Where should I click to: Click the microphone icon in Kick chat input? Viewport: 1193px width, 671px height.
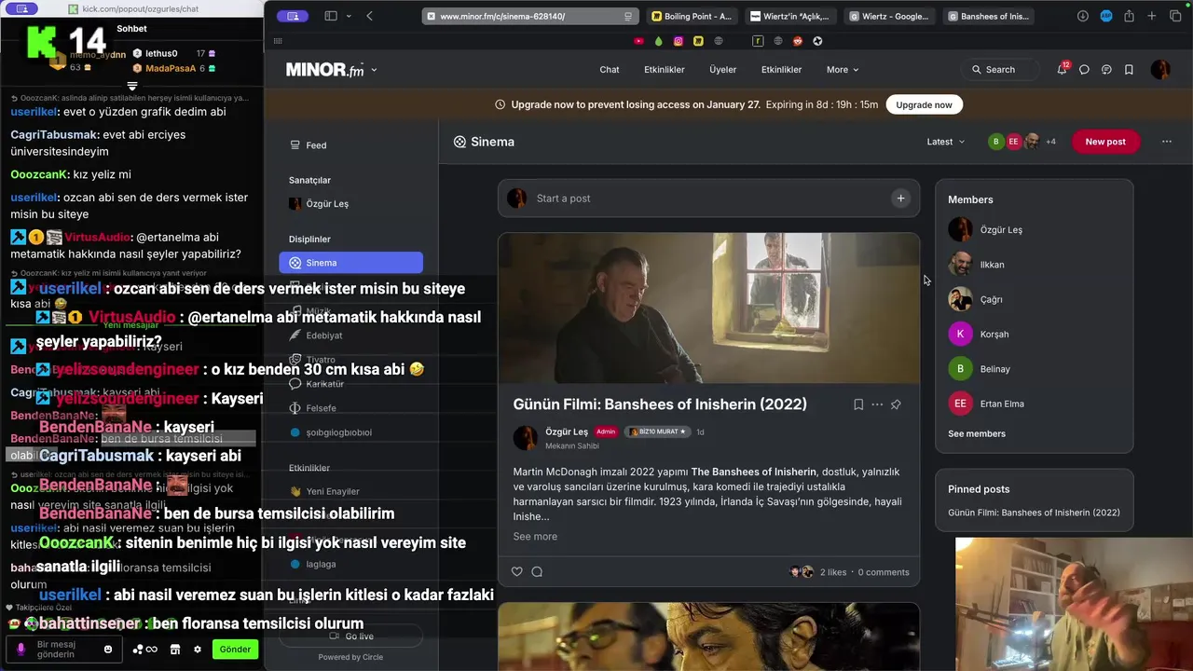(x=21, y=649)
